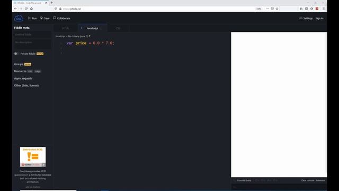Click inside the white result preview pane
This screenshot has width=339, height=191.
coord(279,105)
